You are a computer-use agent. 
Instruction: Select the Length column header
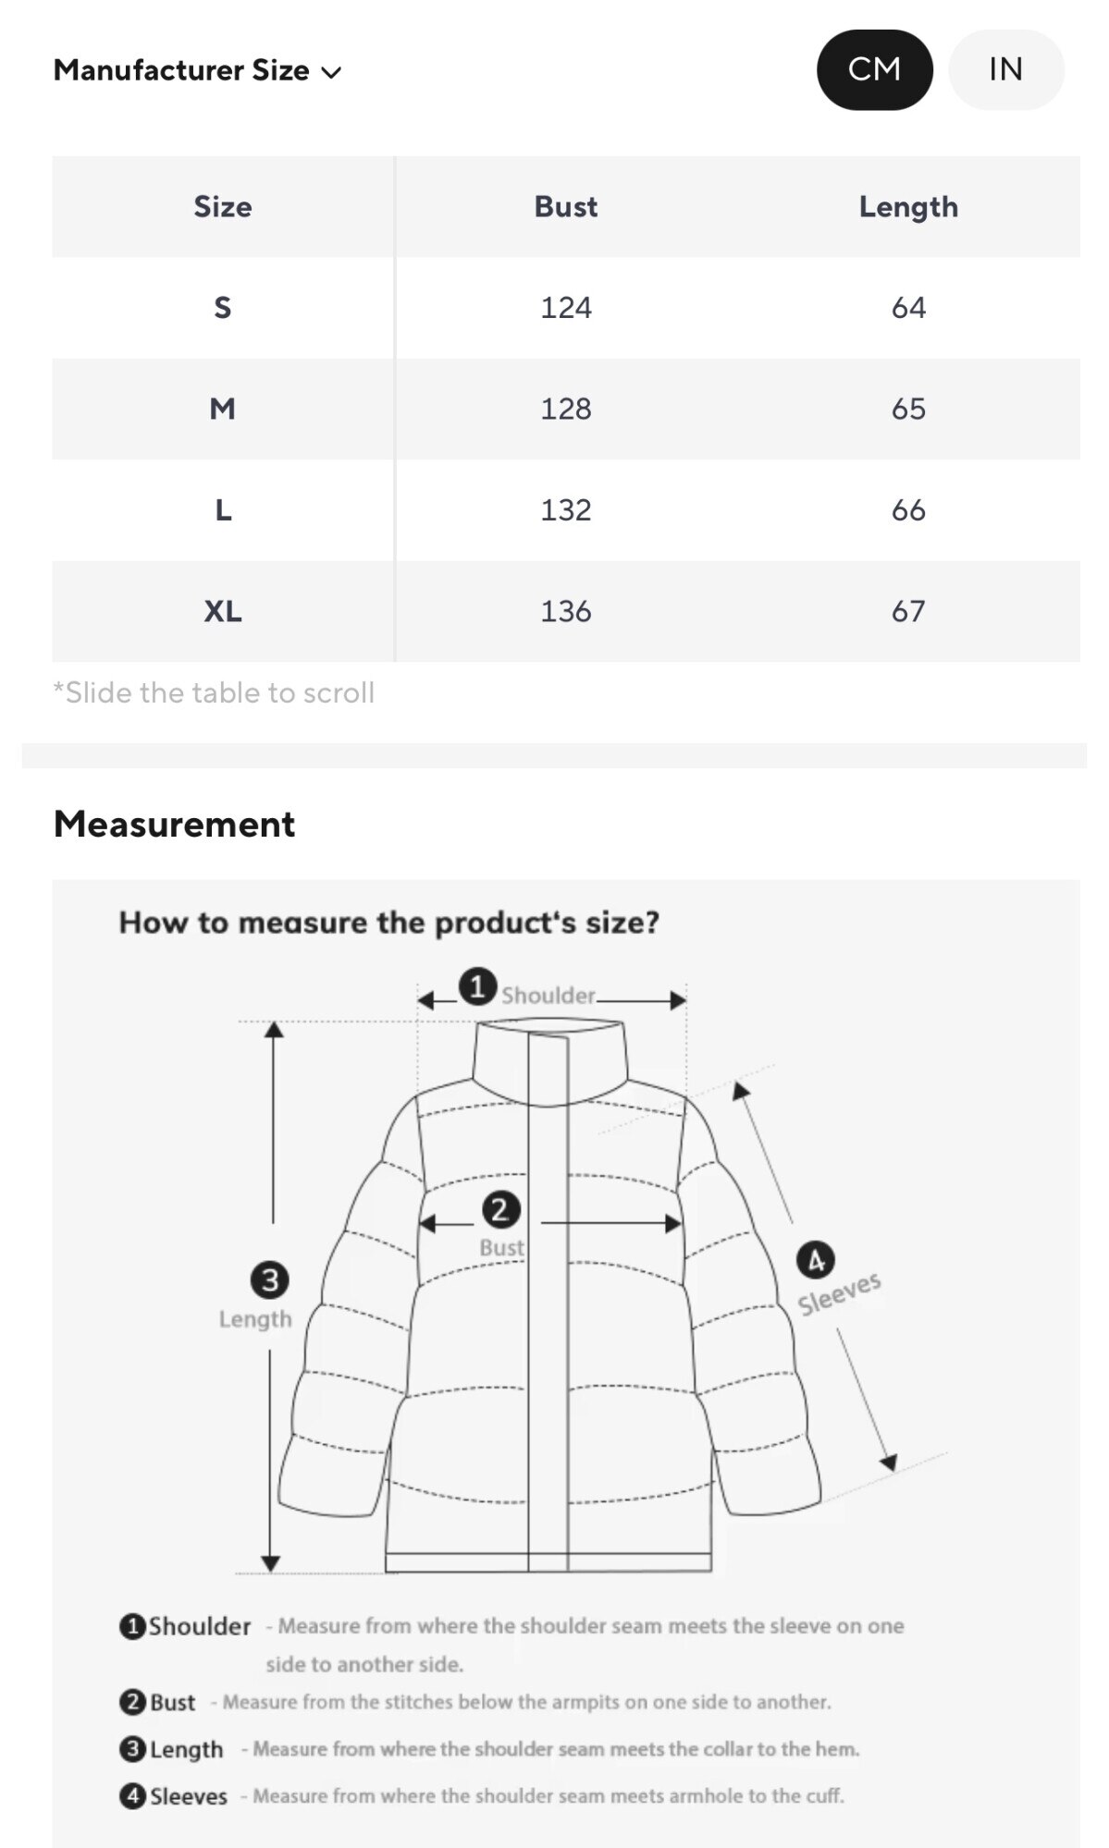click(x=908, y=207)
